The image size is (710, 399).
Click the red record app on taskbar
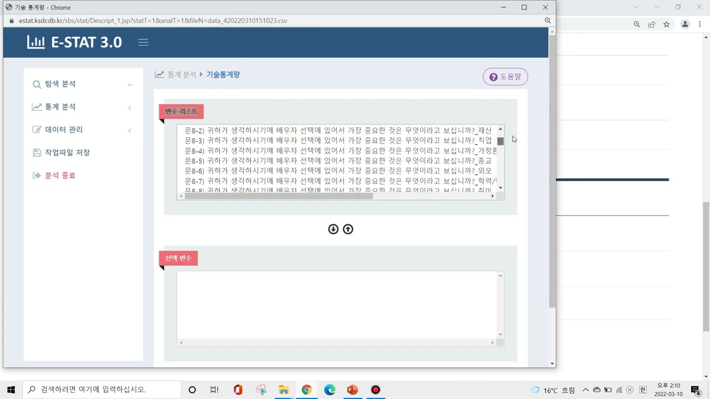tap(376, 390)
